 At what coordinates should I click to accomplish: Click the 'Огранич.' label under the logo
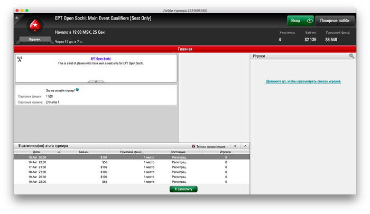click(x=35, y=40)
